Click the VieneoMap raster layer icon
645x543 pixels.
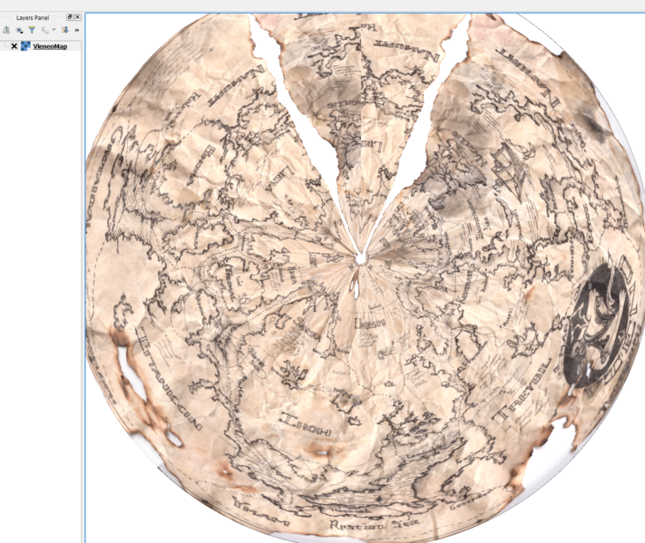point(25,46)
